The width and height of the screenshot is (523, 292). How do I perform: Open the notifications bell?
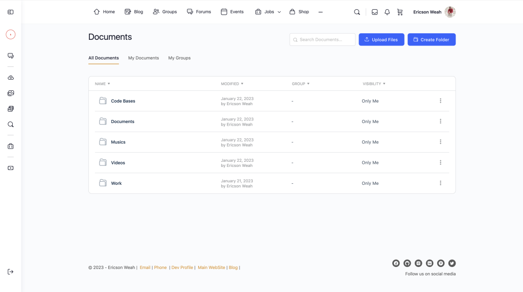click(387, 12)
